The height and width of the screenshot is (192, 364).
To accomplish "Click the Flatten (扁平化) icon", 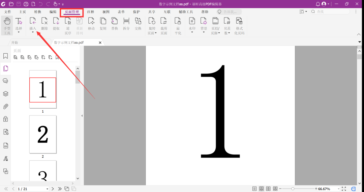I will point(178,26).
